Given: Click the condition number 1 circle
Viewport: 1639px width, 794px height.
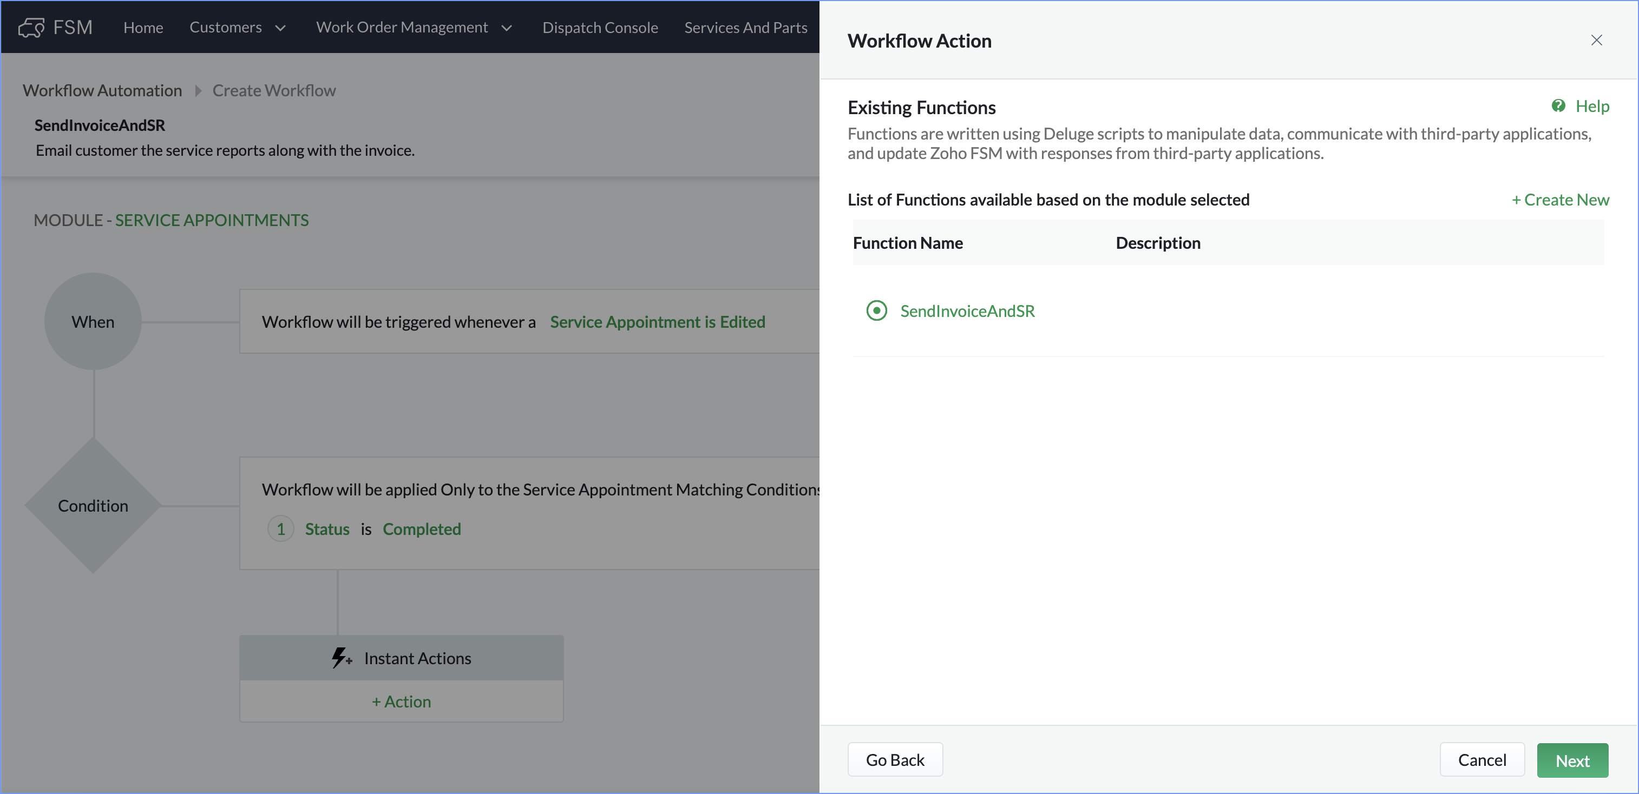Looking at the screenshot, I should pos(280,529).
